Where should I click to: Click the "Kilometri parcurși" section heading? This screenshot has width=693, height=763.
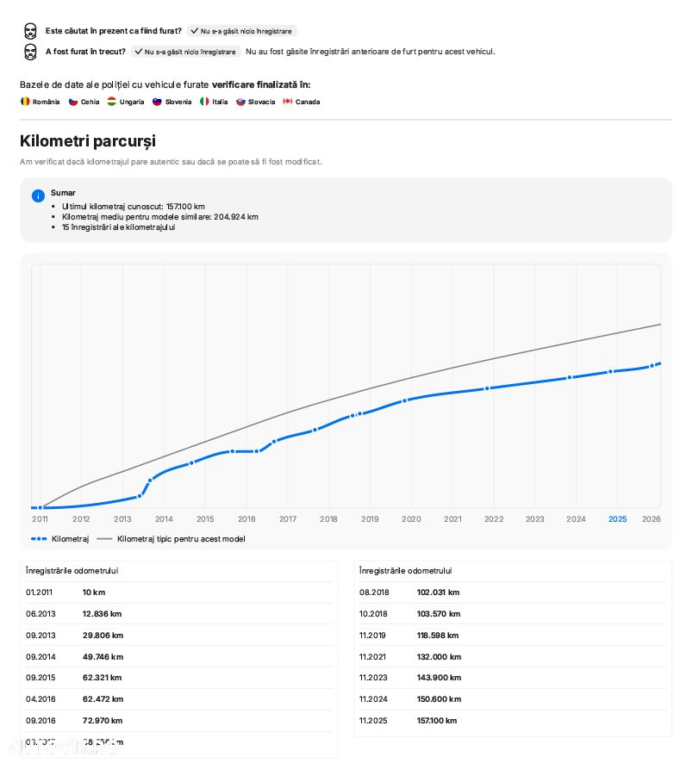click(x=88, y=141)
